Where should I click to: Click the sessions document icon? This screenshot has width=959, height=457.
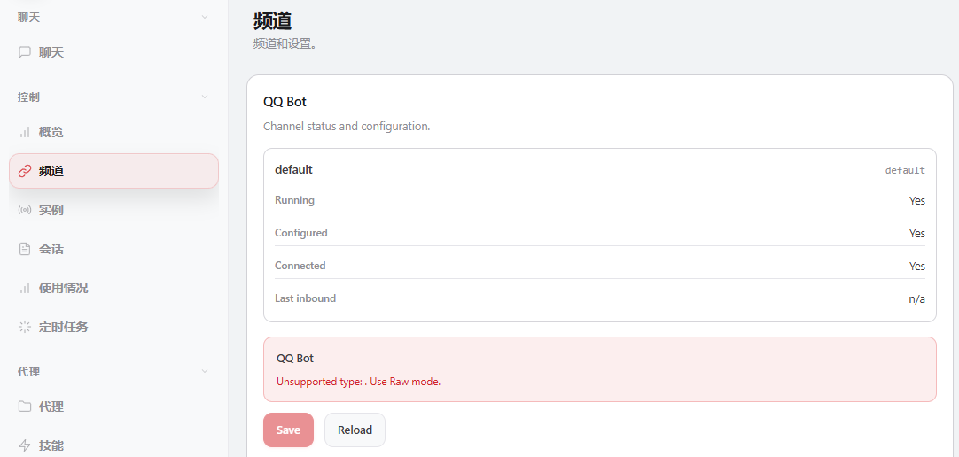point(25,249)
